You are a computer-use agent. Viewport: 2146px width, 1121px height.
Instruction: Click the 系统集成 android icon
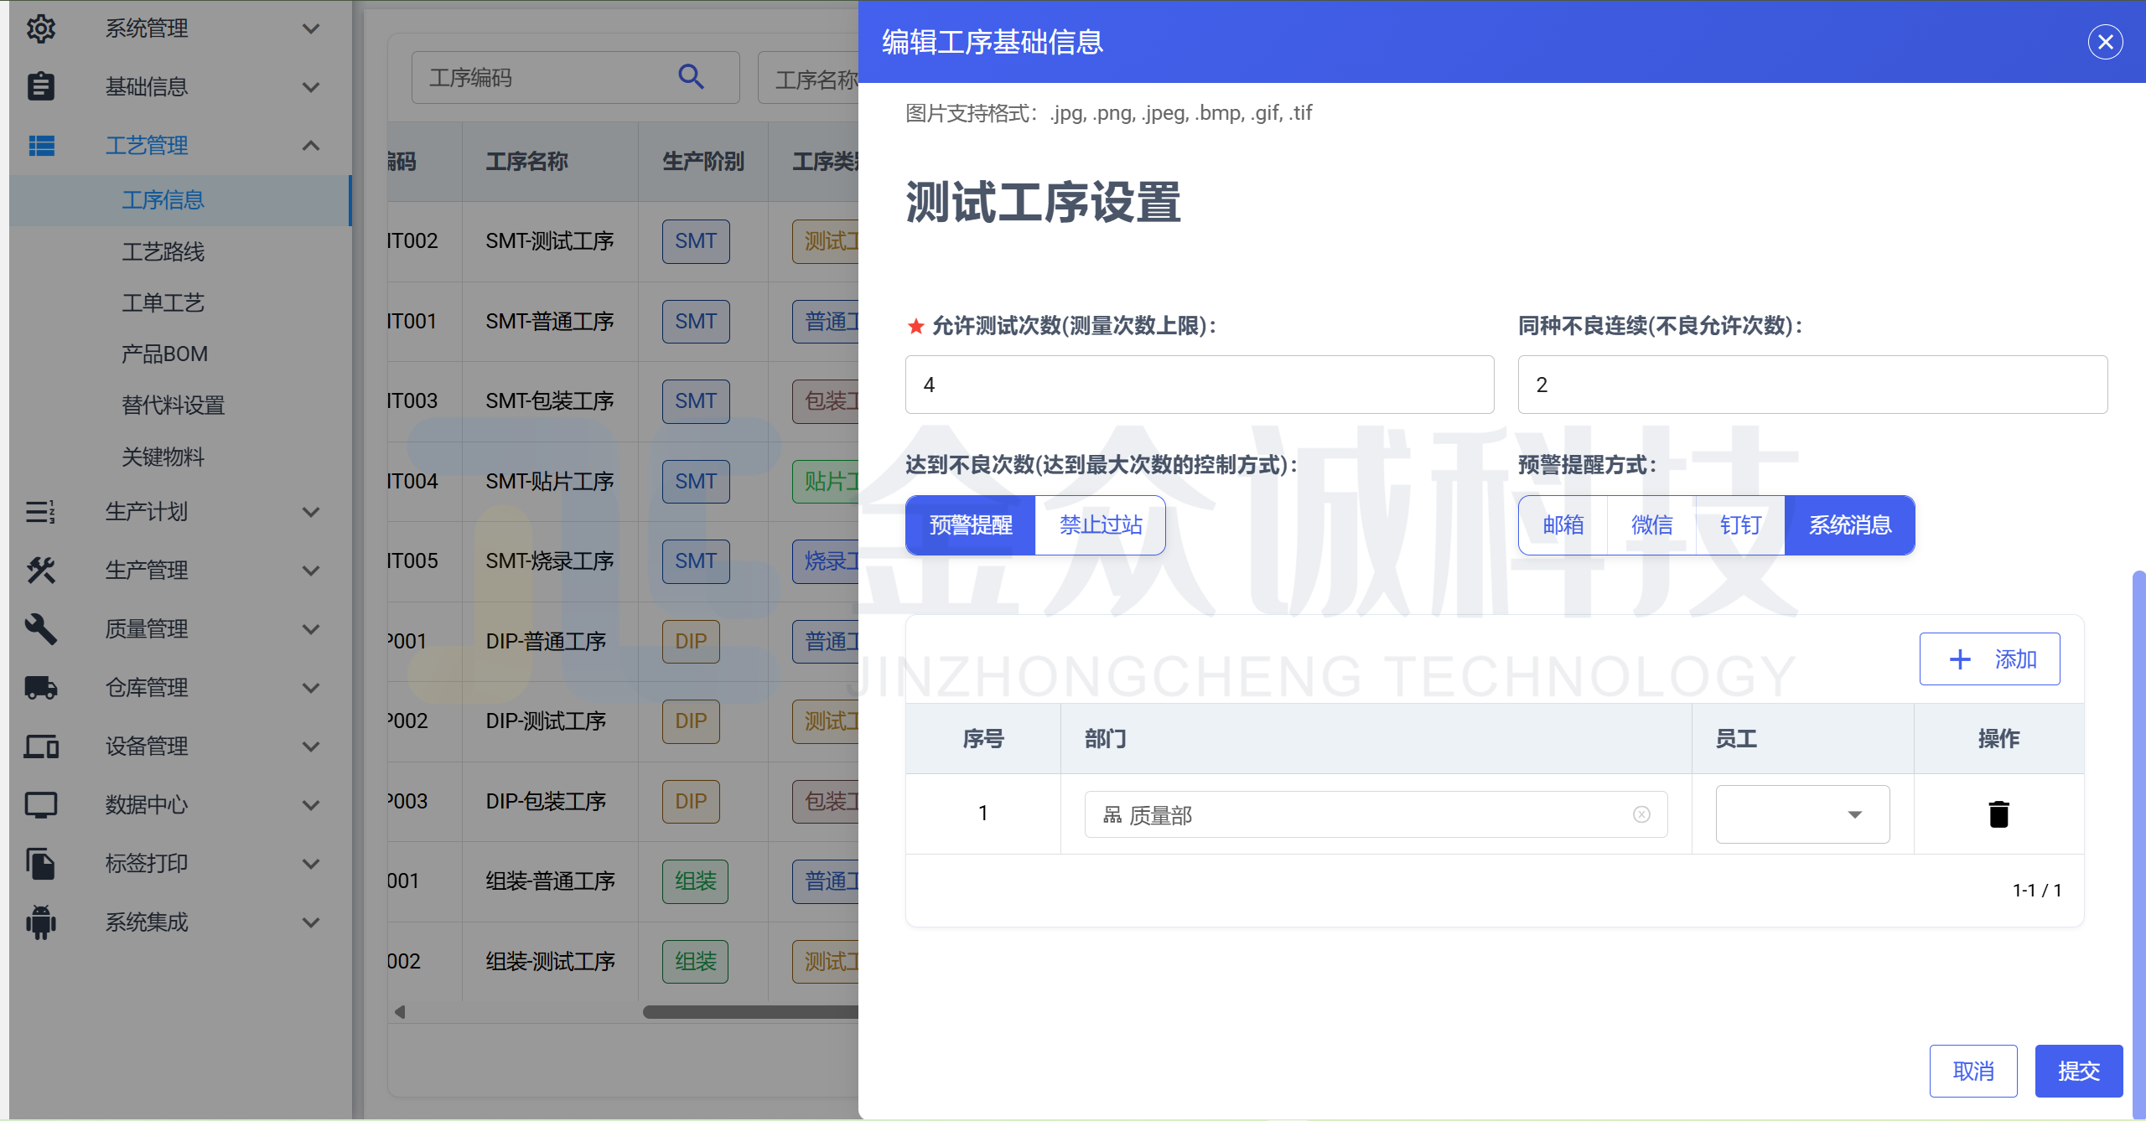click(40, 922)
